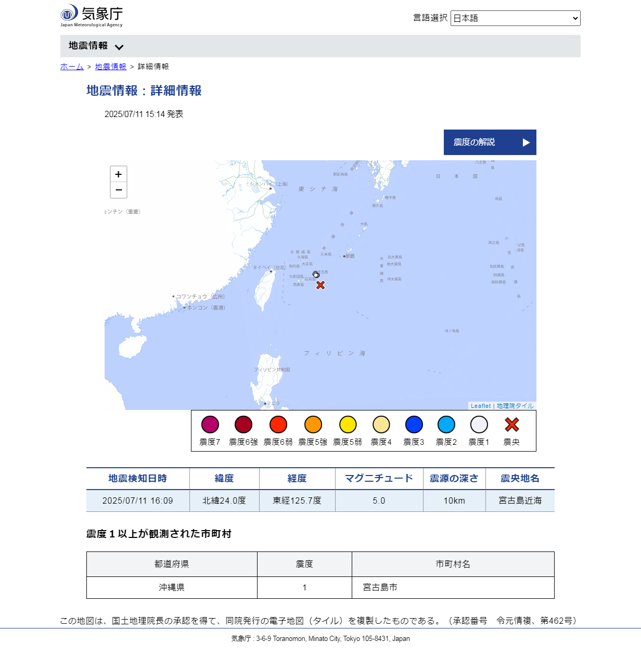Click the 市町村名 table header

pyautogui.click(x=453, y=564)
